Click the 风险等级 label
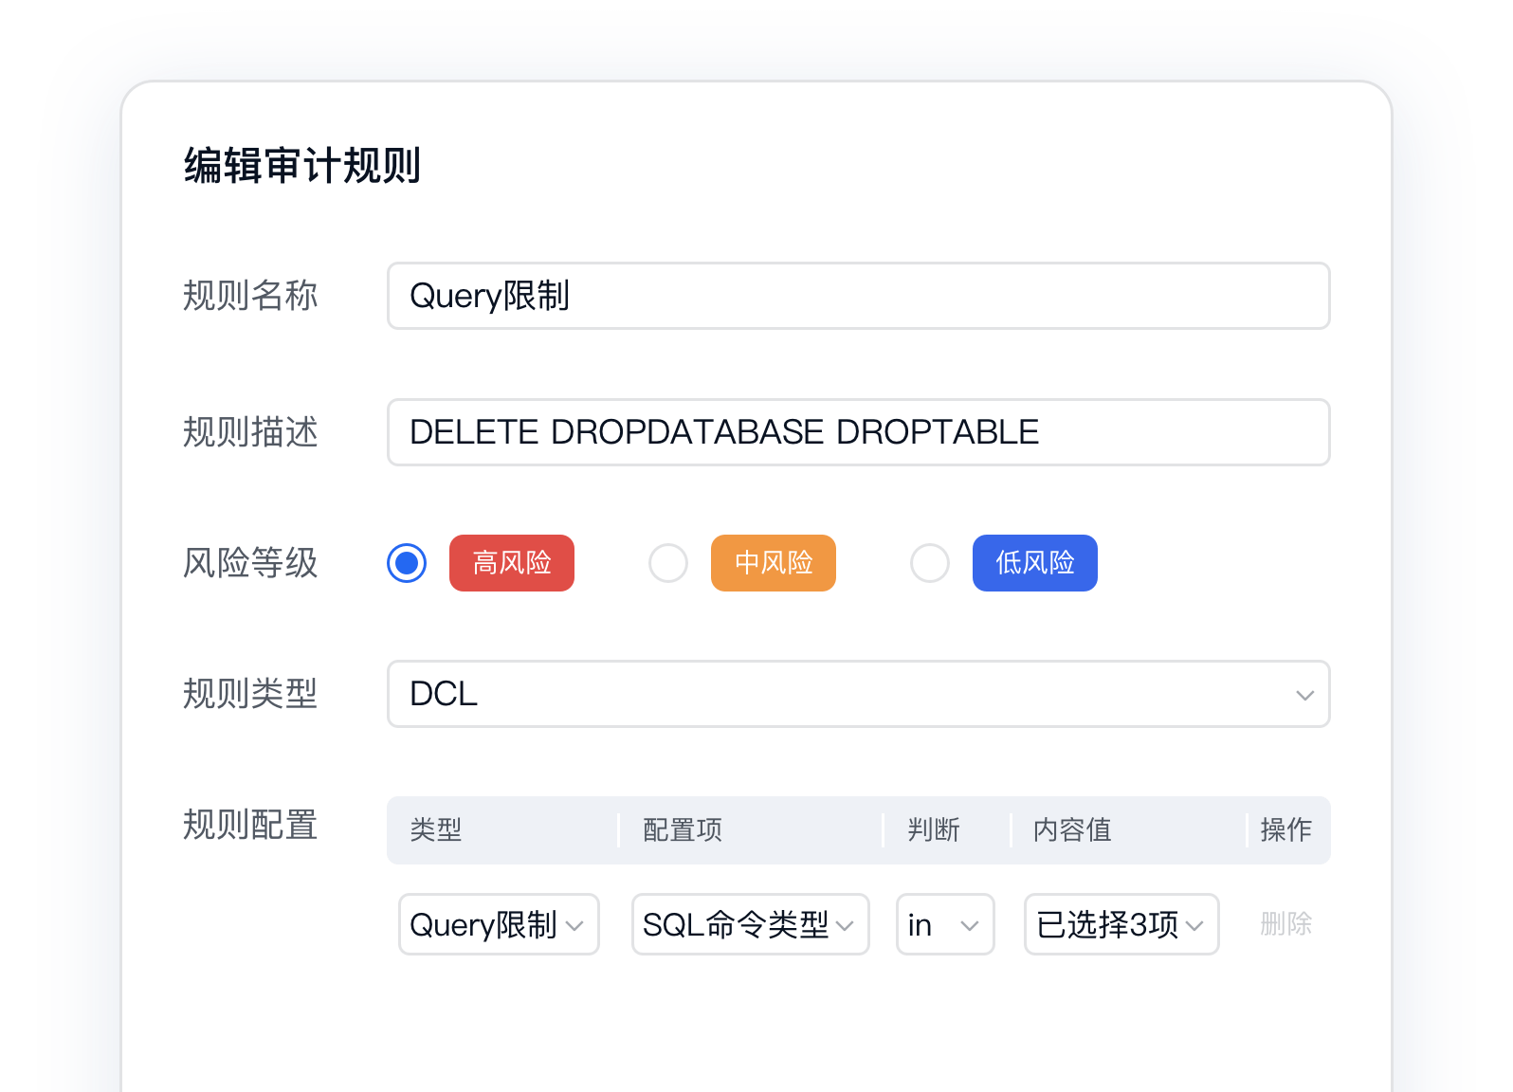Screen dimensions: 1513x1092 tap(250, 563)
